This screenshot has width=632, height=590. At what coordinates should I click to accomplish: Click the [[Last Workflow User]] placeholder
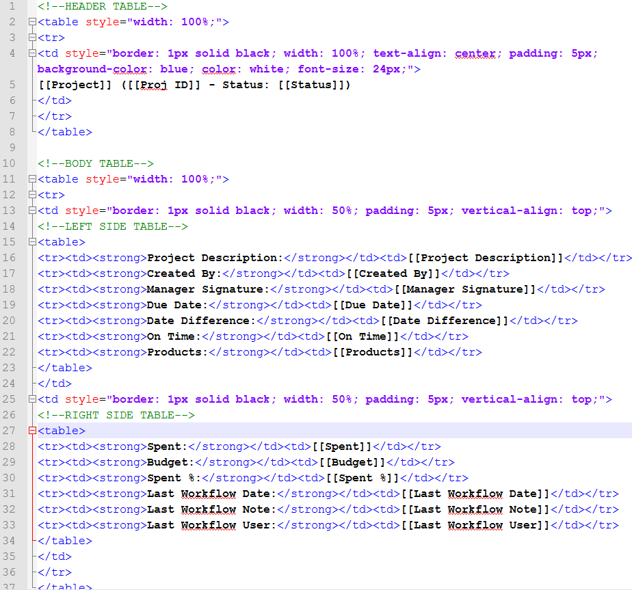point(475,525)
